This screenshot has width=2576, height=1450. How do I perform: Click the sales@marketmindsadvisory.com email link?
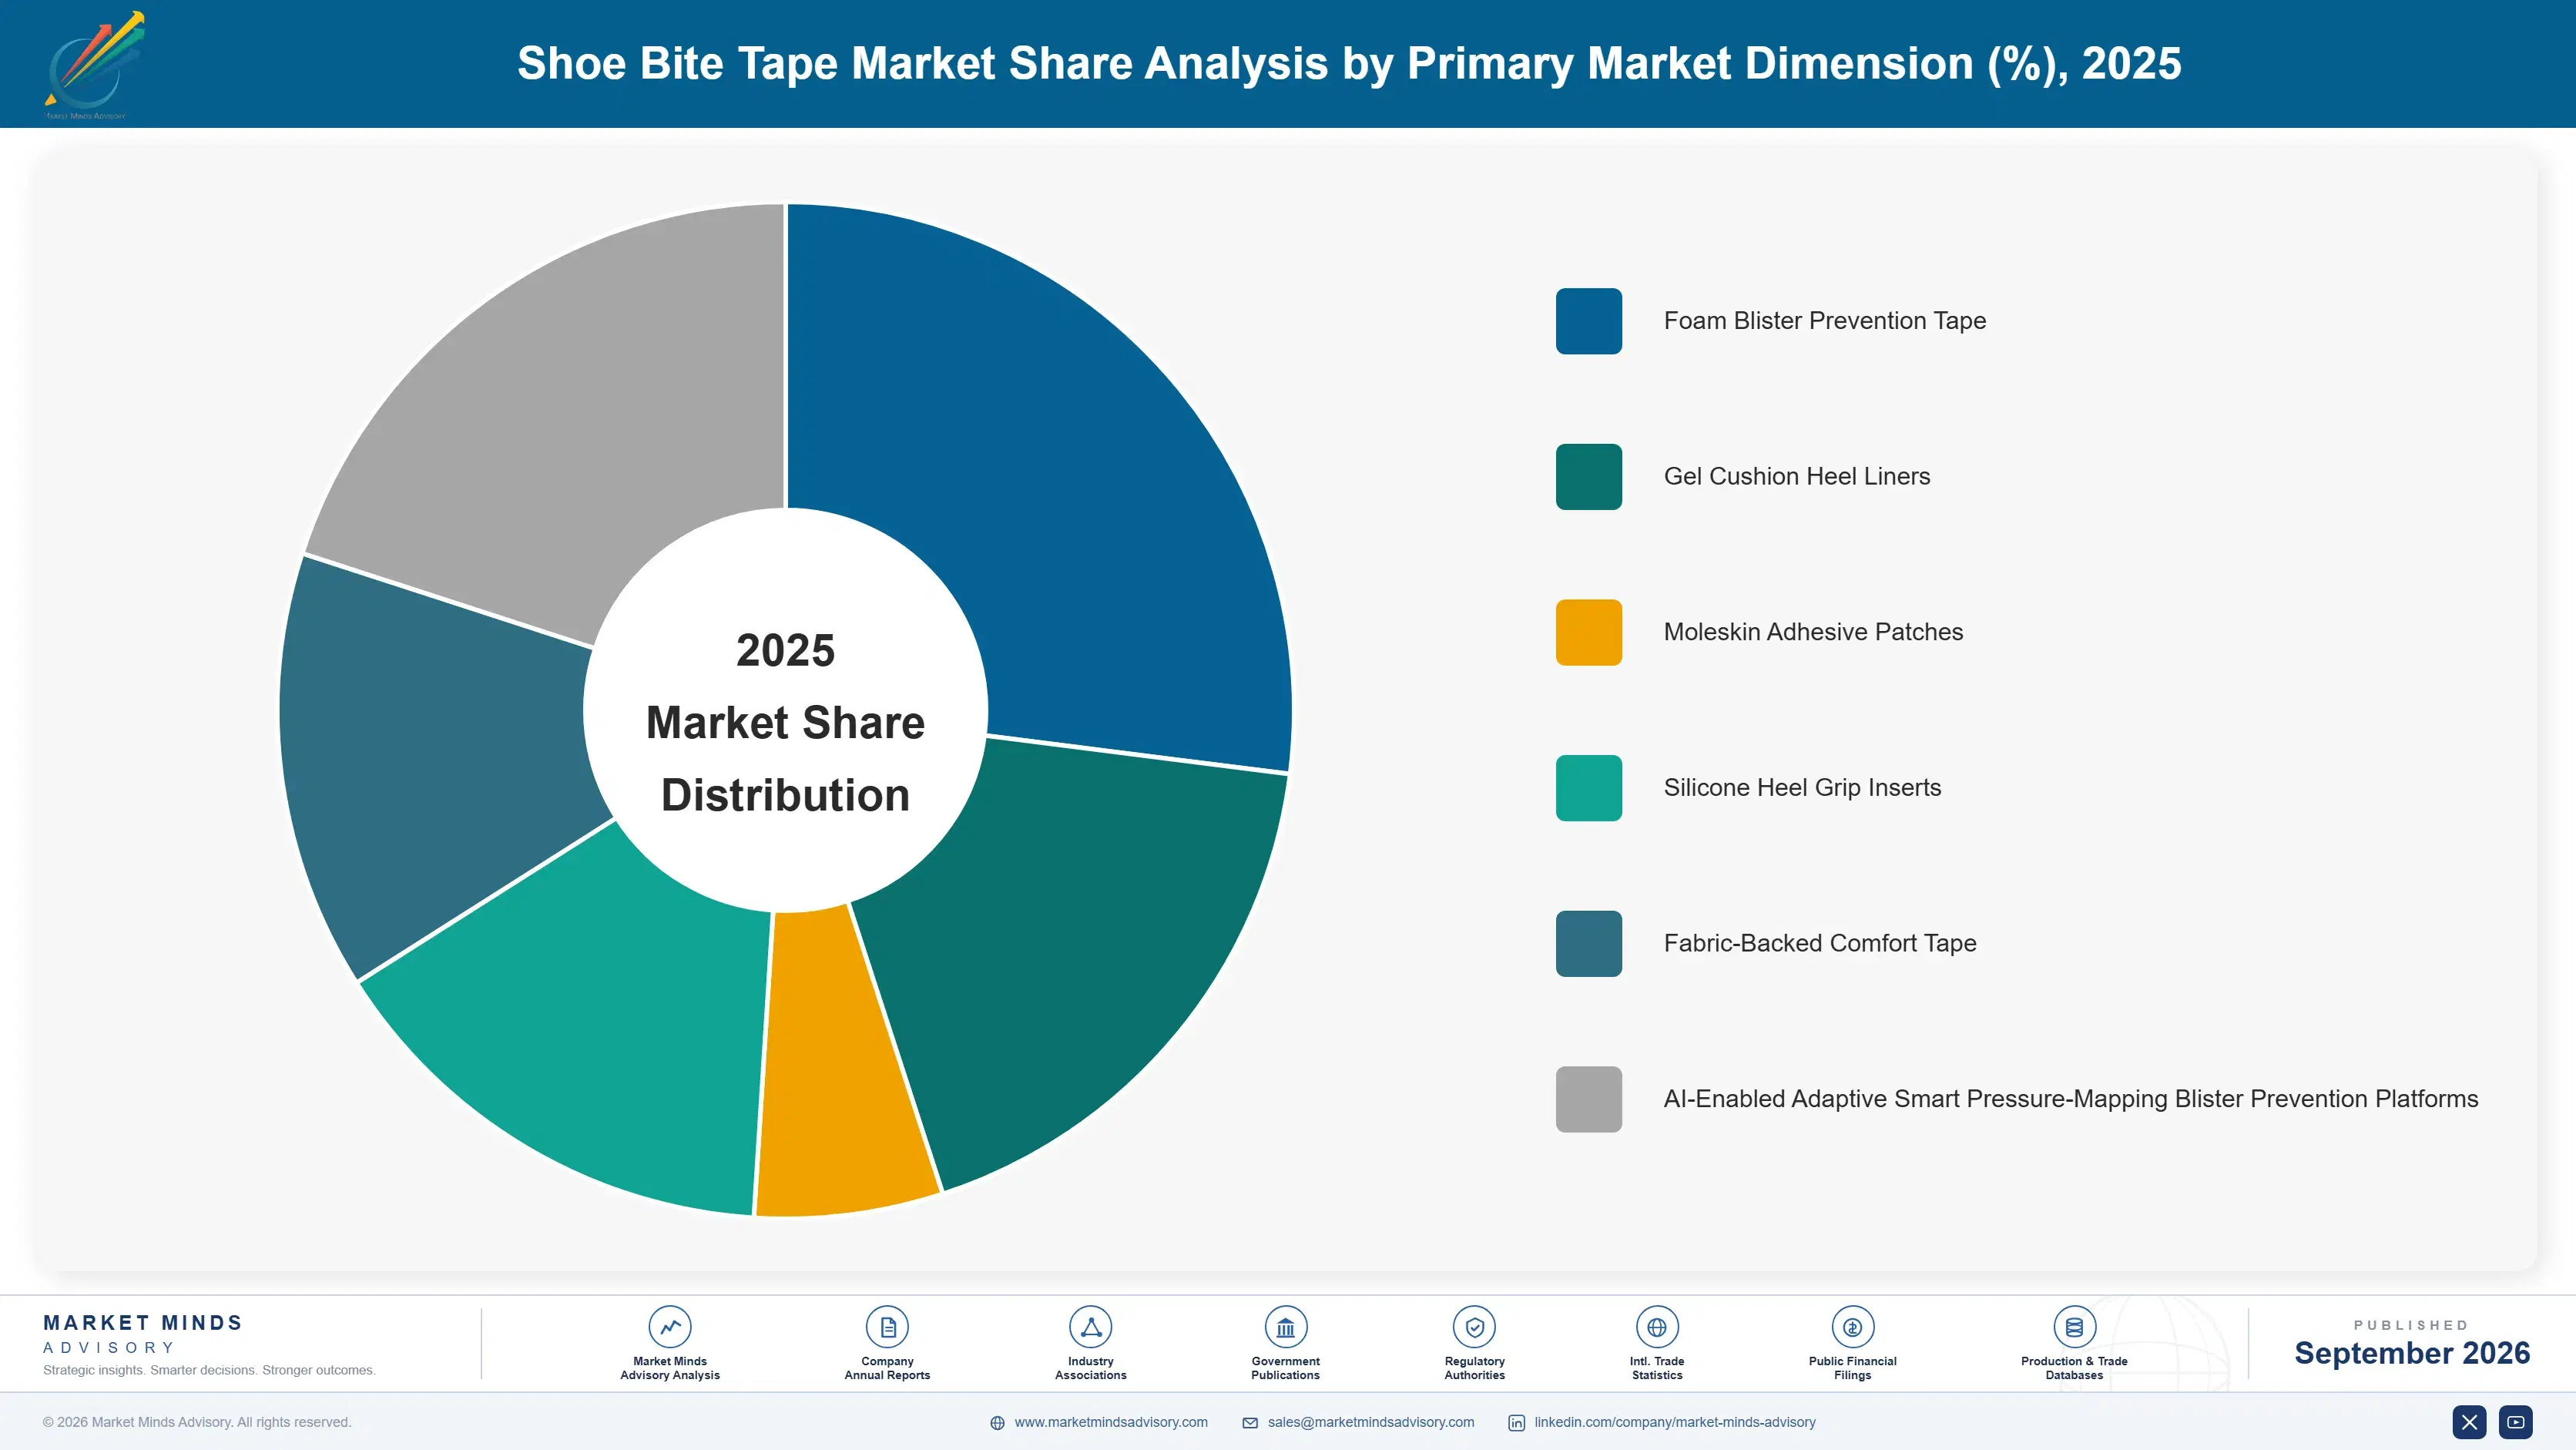point(1371,1422)
